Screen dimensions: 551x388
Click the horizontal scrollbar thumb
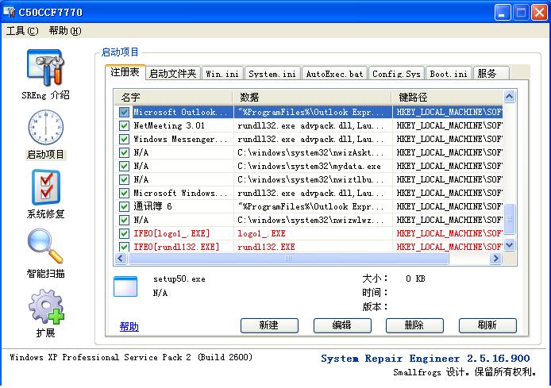(288, 259)
